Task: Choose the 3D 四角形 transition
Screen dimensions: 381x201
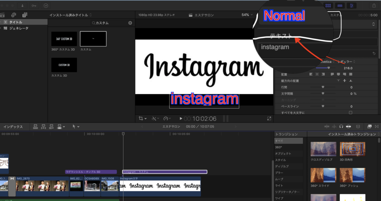Action: [353, 149]
